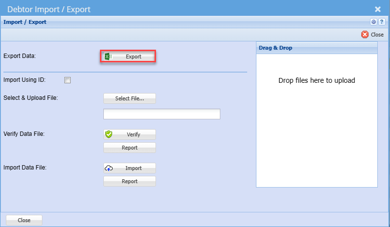Close the dialog with the title bar X
390x227 pixels.
click(x=377, y=9)
